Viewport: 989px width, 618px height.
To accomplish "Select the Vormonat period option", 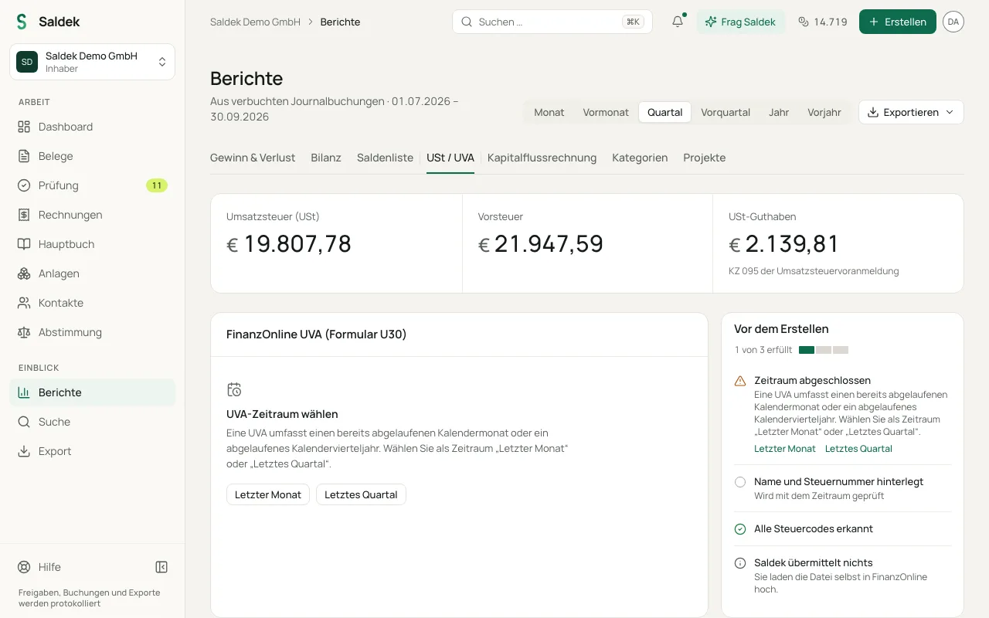I will click(606, 112).
